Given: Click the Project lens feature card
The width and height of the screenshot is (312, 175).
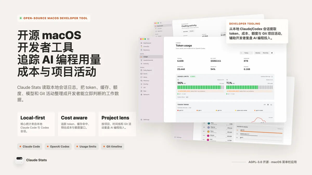Looking at the screenshot, I should point(117,124).
